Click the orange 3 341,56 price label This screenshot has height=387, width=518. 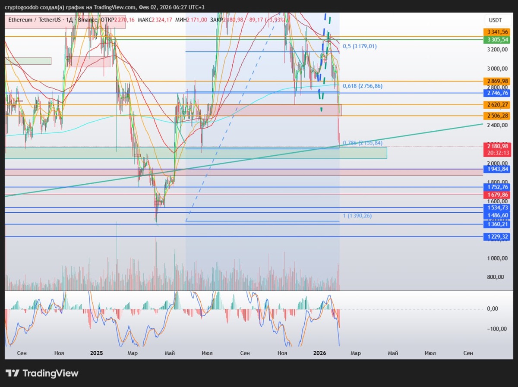498,32
